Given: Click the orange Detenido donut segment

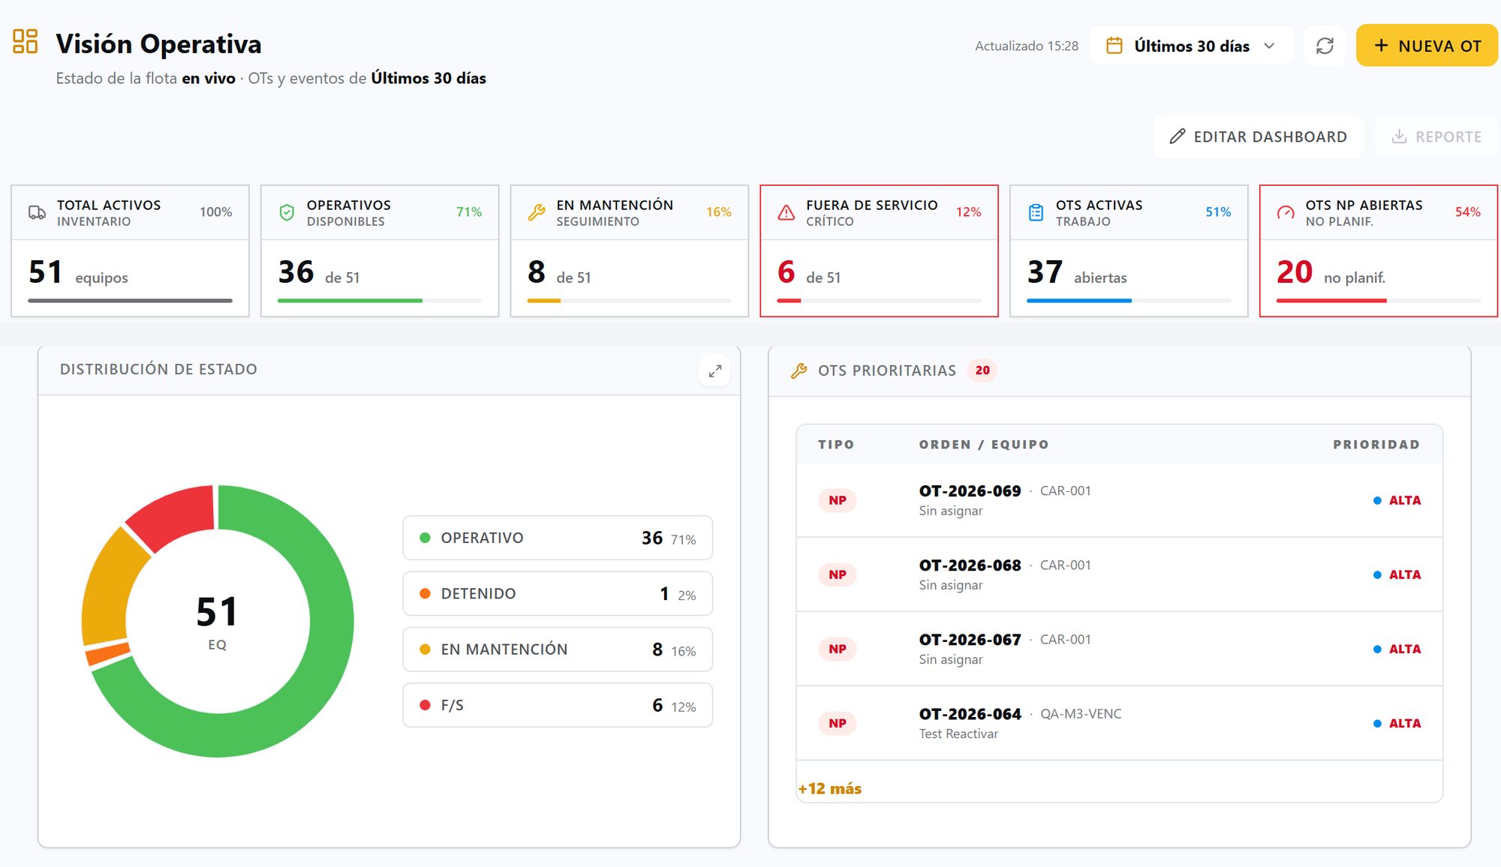Looking at the screenshot, I should pyautogui.click(x=108, y=654).
